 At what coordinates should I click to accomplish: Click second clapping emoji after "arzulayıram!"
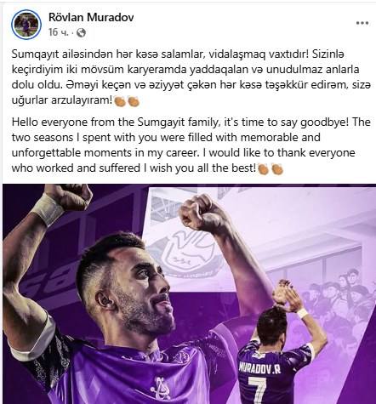(x=134, y=101)
